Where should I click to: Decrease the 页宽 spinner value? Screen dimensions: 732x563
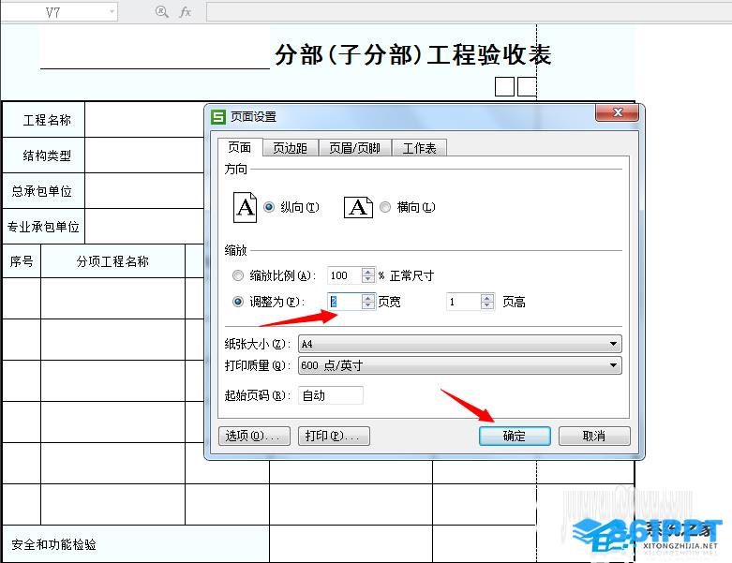point(367,305)
